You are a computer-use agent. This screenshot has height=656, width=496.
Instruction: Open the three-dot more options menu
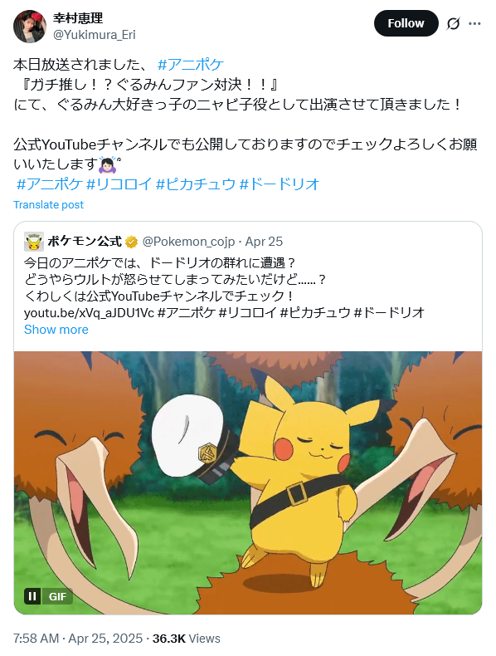tap(474, 24)
